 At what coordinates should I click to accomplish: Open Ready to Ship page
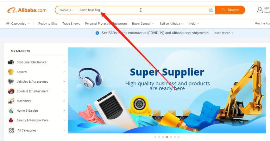click(x=48, y=23)
